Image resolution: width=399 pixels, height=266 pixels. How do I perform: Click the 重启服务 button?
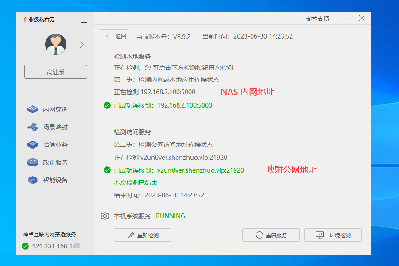pos(271,235)
